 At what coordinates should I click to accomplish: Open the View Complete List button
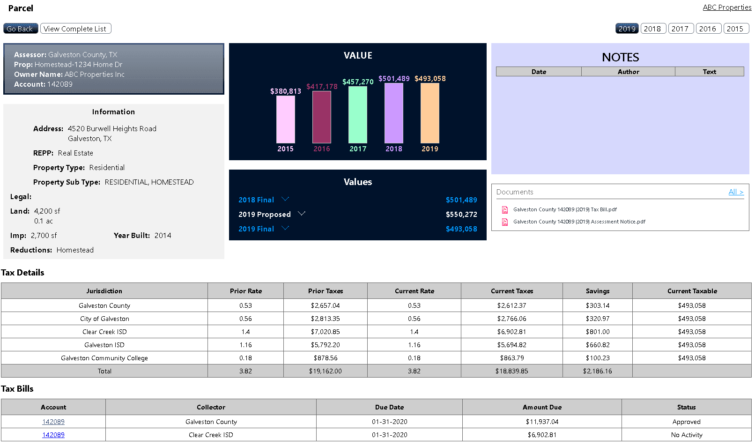[75, 28]
